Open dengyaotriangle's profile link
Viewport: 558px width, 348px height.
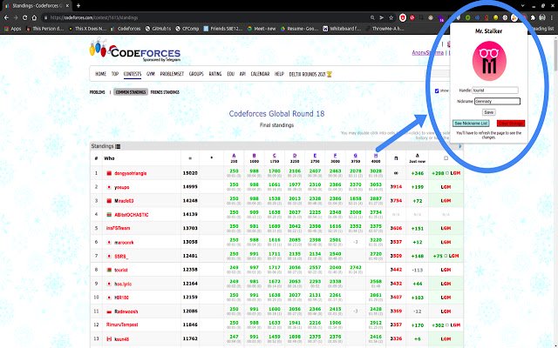click(130, 173)
